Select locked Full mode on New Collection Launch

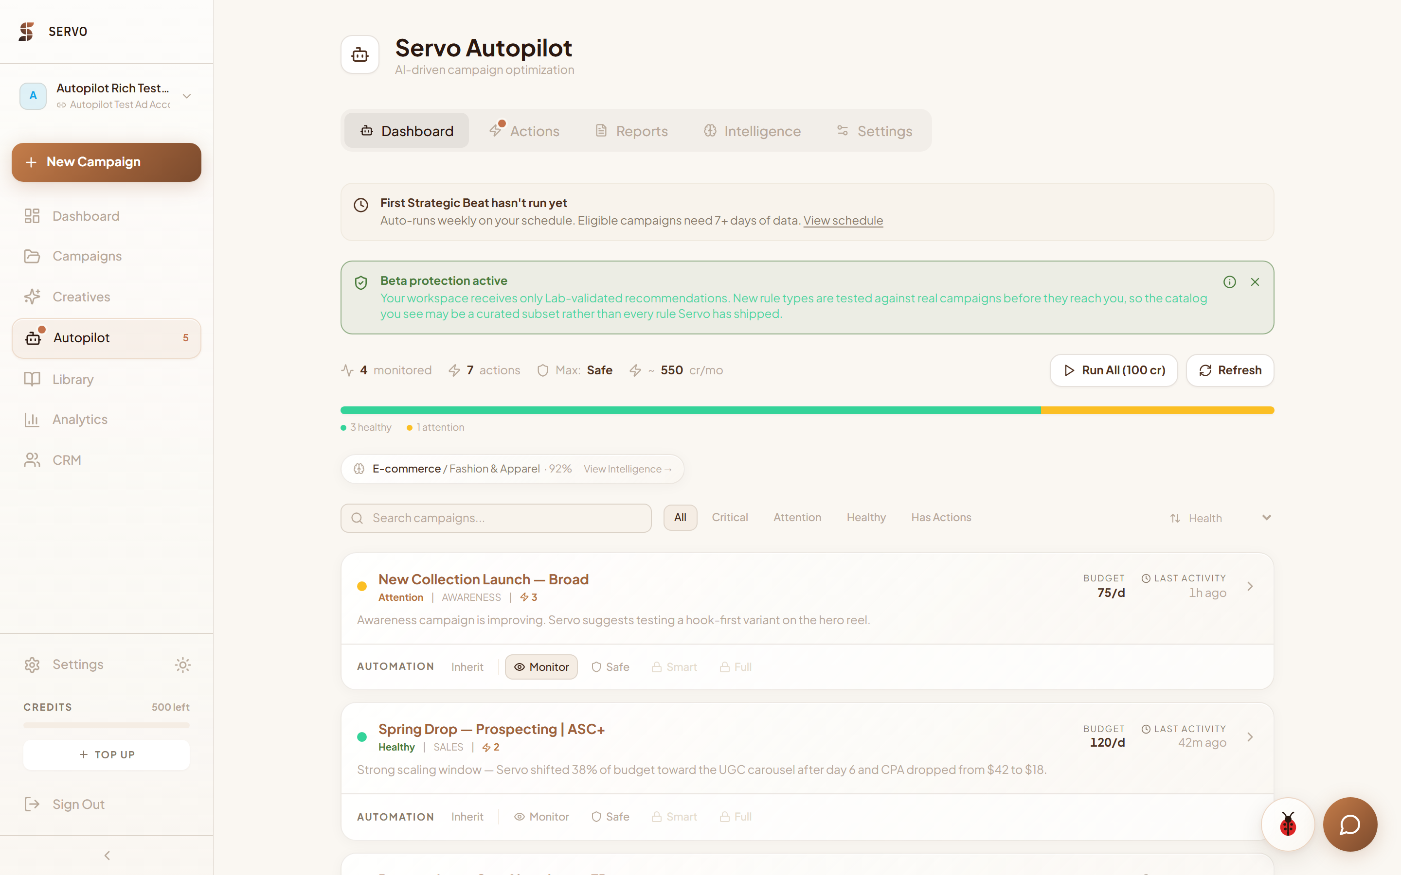pos(736,666)
